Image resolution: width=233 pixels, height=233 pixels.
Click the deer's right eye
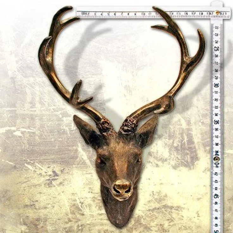(138, 160)
